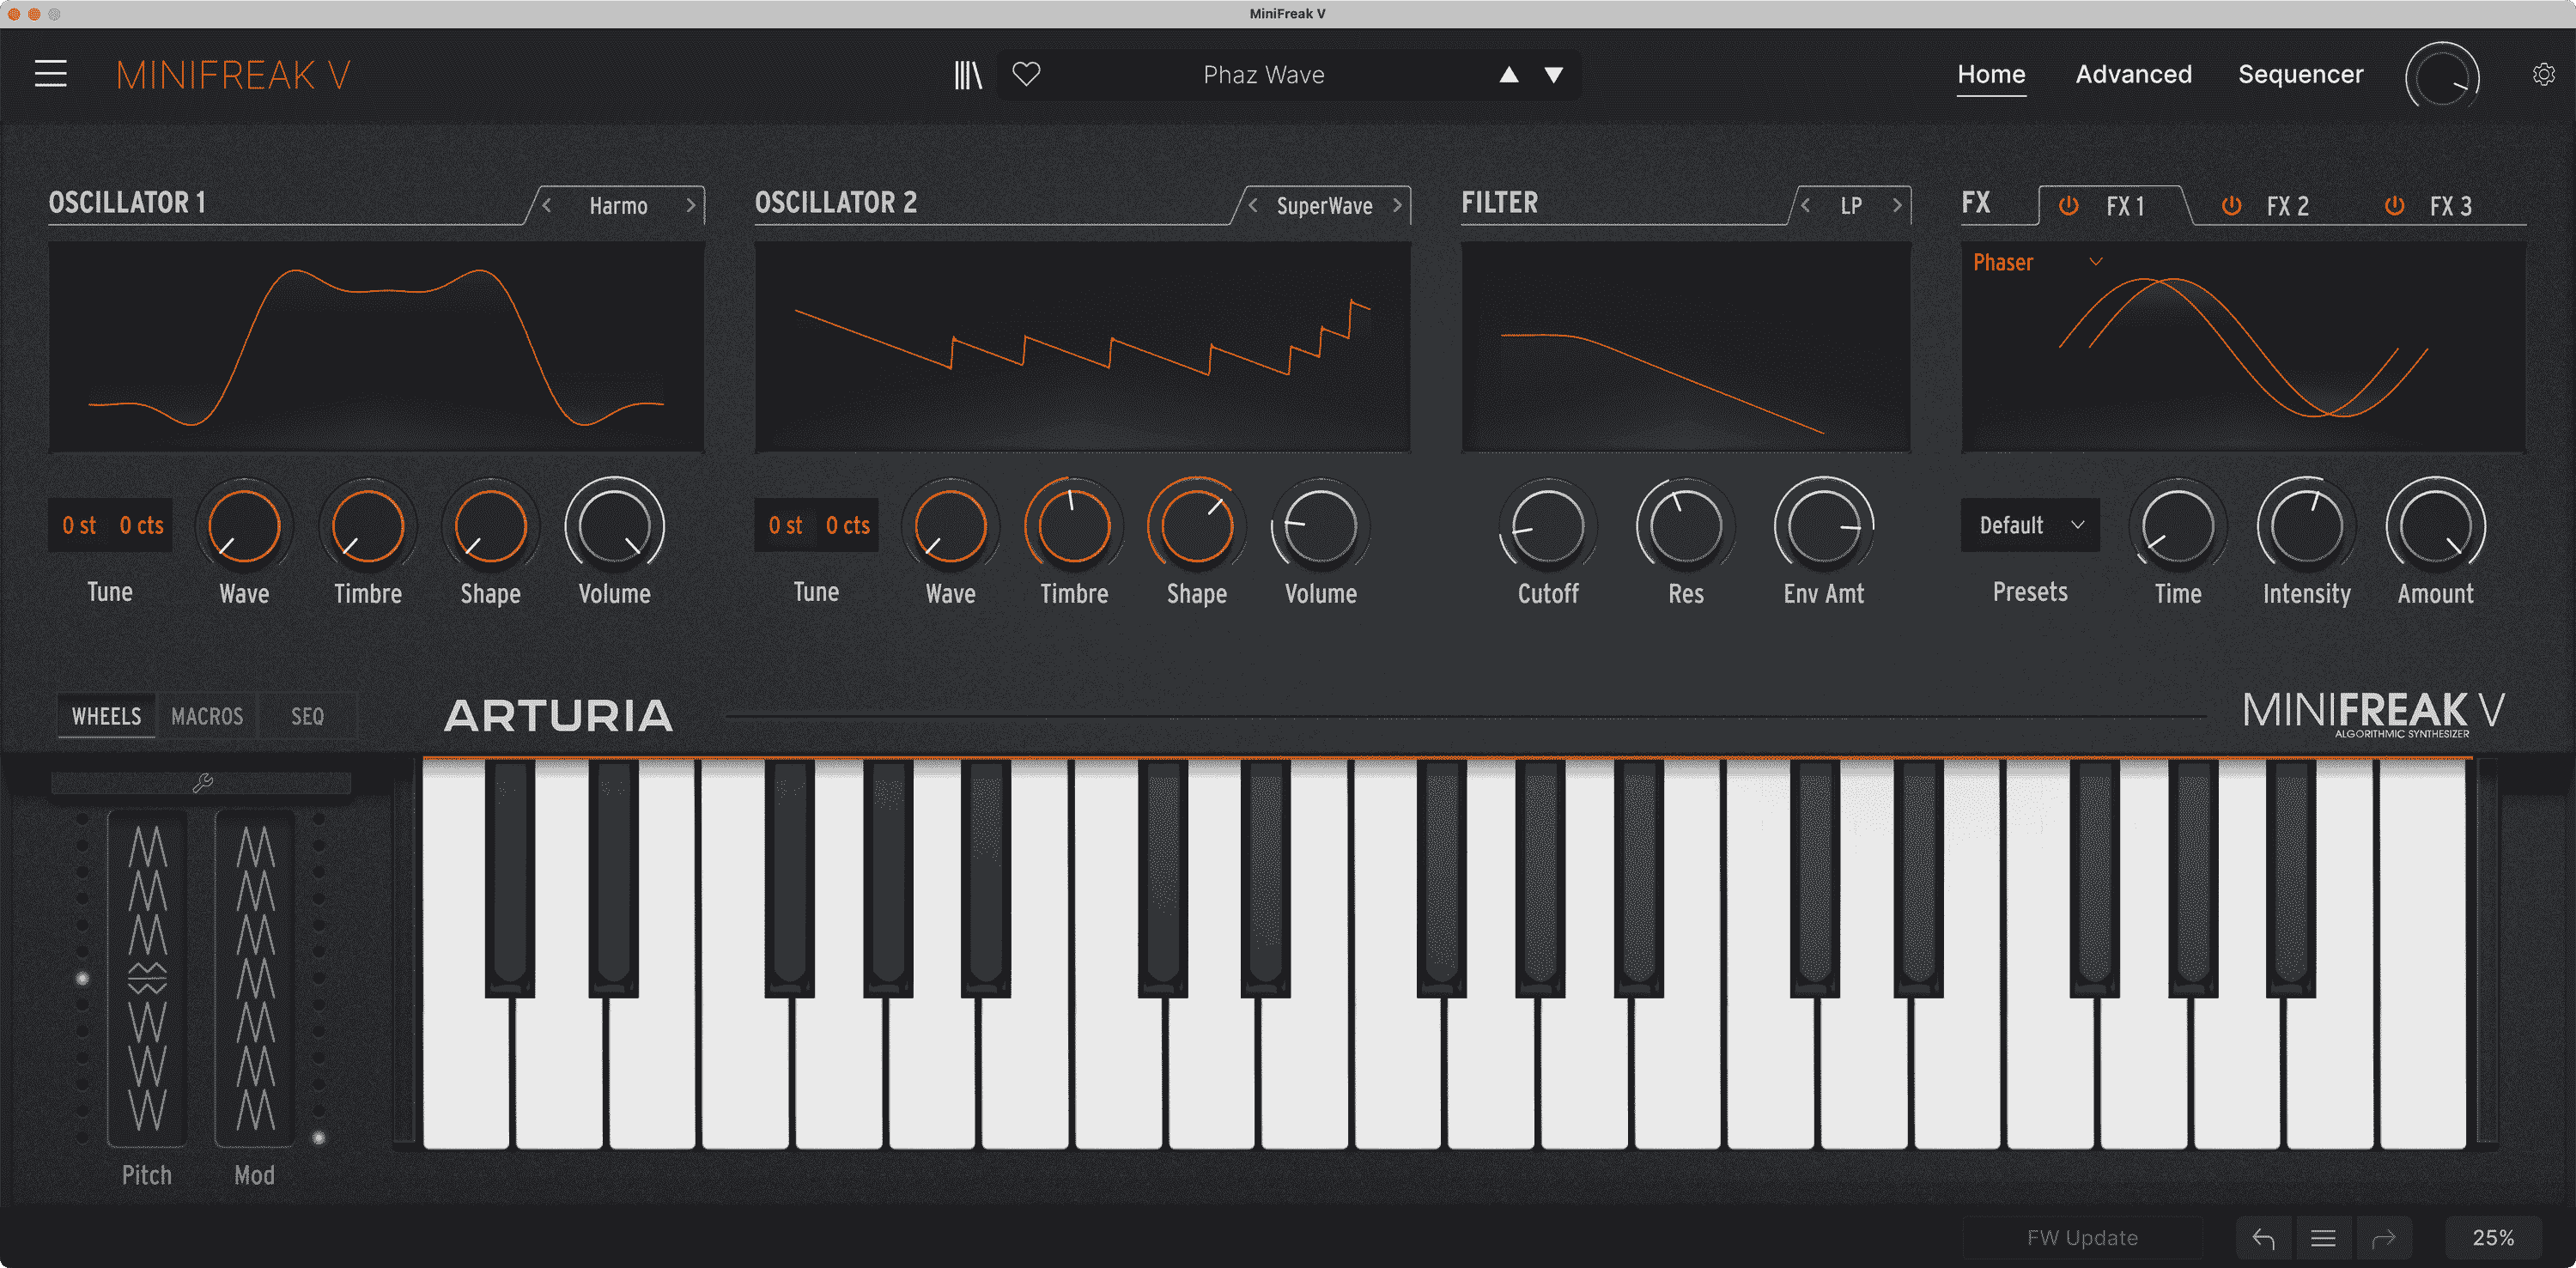Open the hamburger menu
This screenshot has height=1268, width=2576.
click(50, 74)
